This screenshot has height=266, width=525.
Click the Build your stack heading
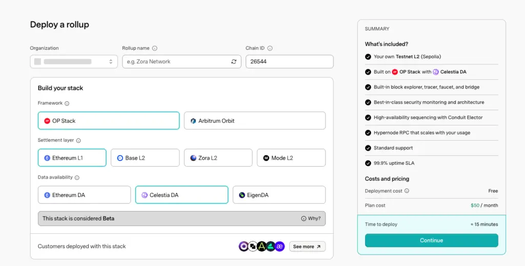[60, 88]
